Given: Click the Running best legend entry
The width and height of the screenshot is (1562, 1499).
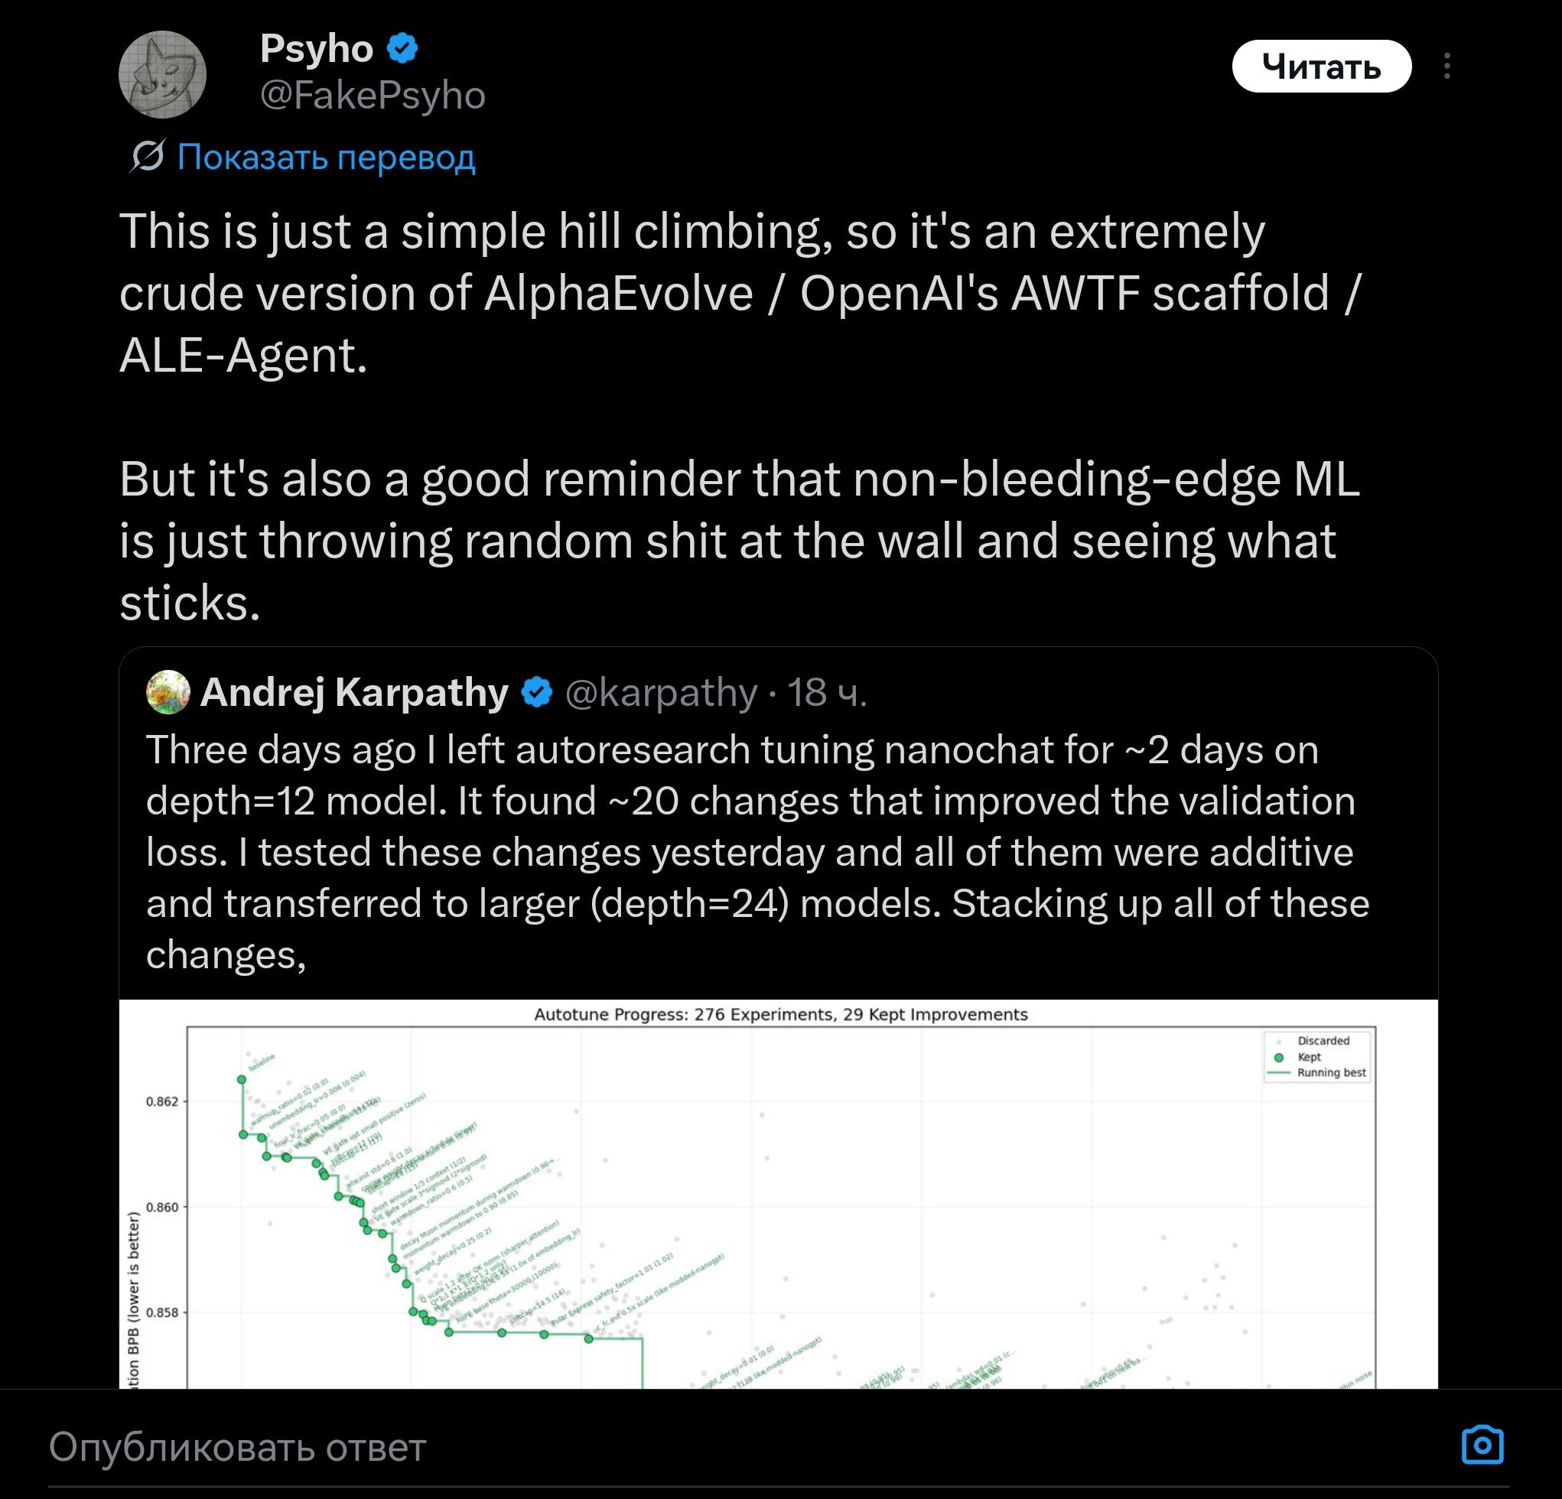Looking at the screenshot, I should (1331, 1073).
